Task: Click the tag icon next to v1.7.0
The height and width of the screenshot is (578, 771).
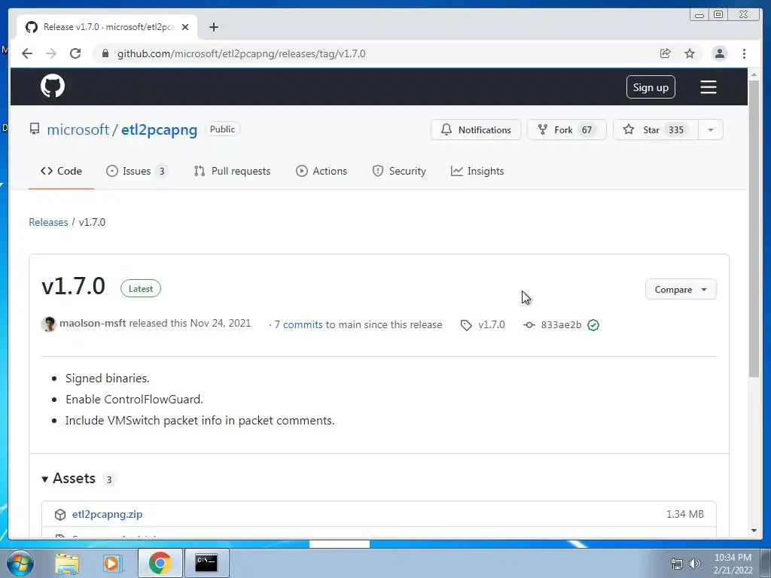Action: coord(466,325)
